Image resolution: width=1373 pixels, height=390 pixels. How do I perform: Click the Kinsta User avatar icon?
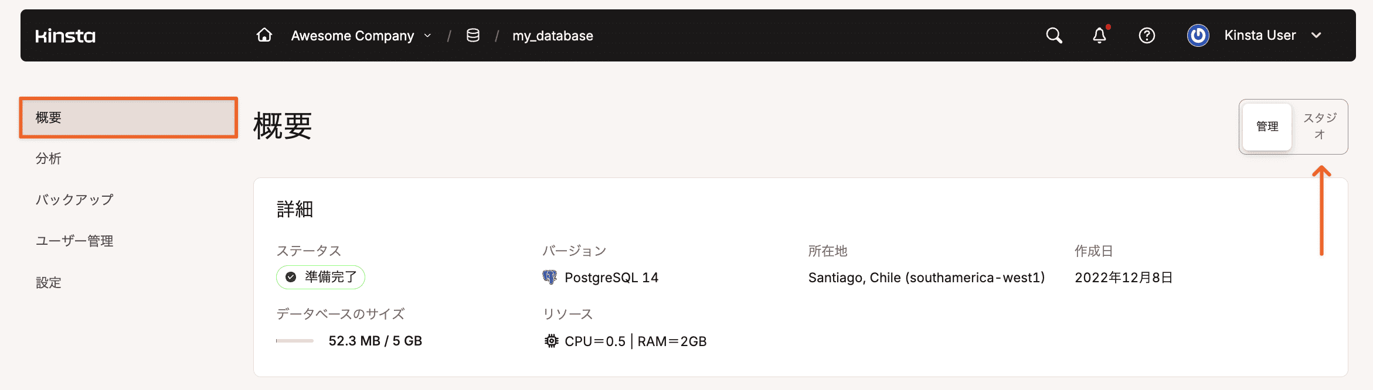coord(1198,36)
